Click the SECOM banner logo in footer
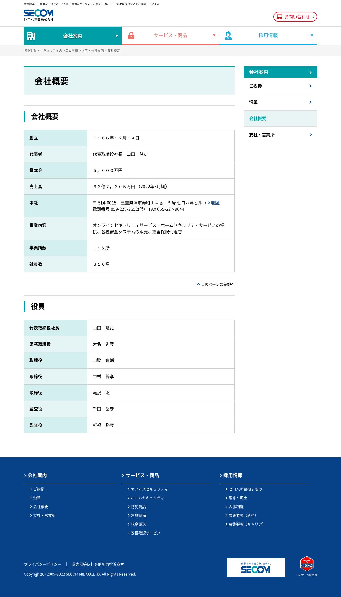This screenshot has width=341, height=597. (256, 568)
